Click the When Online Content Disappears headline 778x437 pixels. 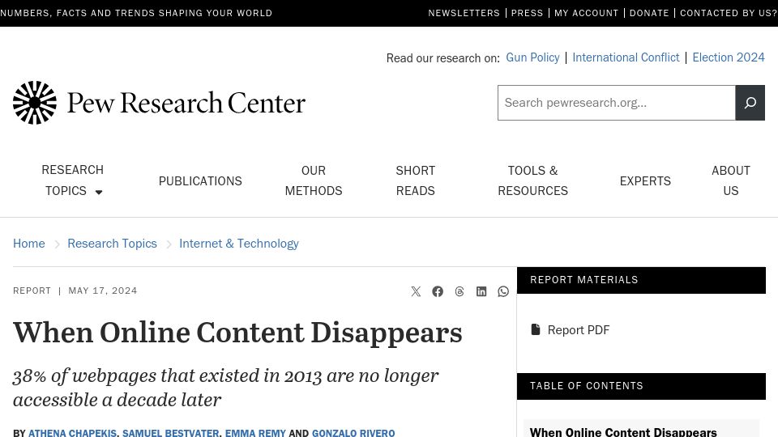(237, 333)
